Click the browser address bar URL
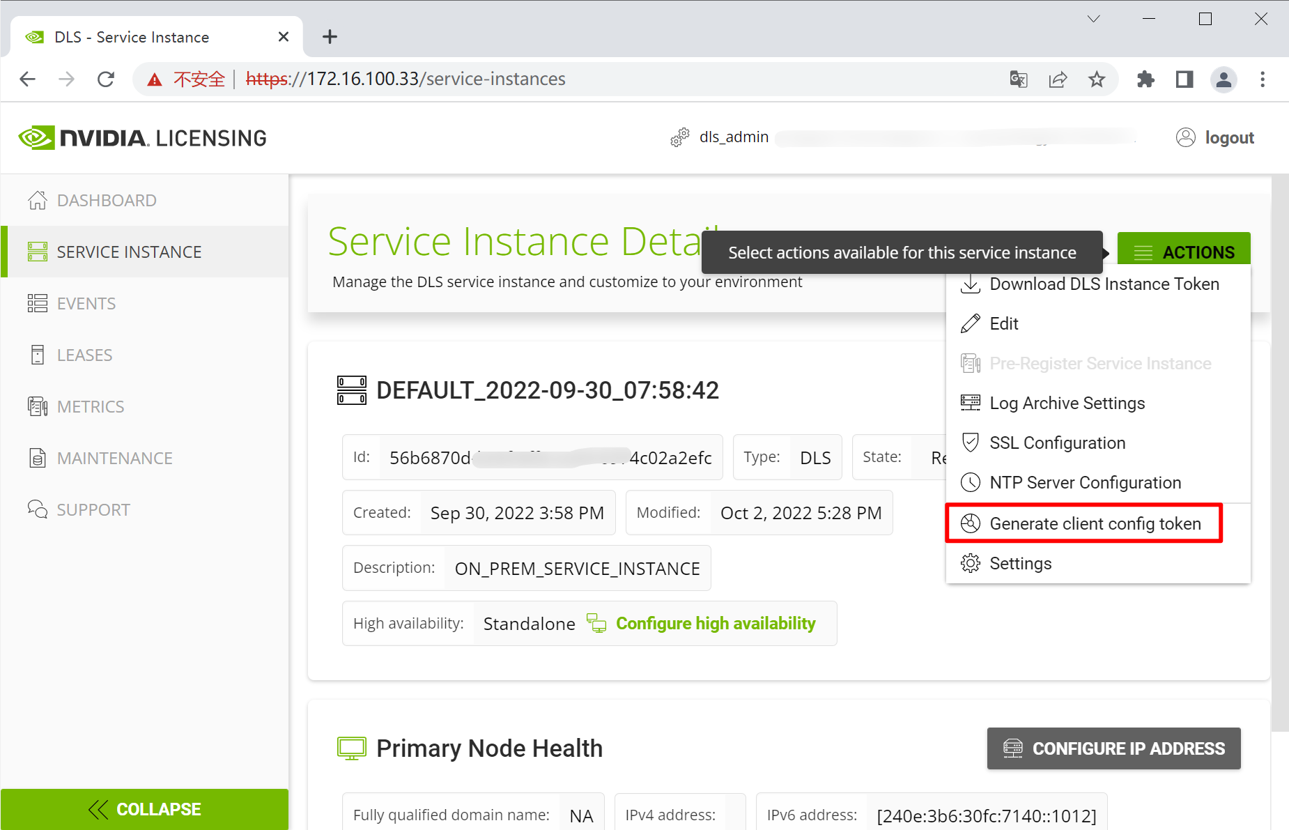The width and height of the screenshot is (1289, 830). point(435,79)
